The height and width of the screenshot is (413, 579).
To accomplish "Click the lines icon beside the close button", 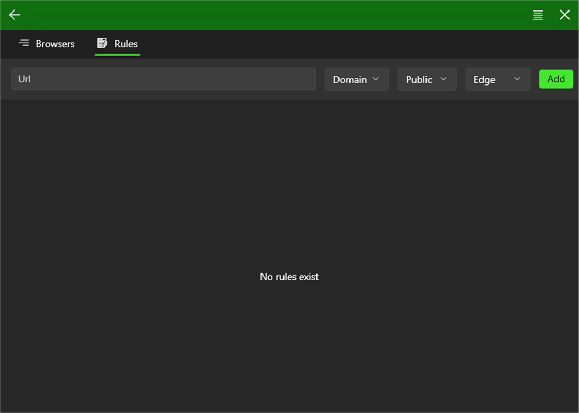I will click(538, 15).
